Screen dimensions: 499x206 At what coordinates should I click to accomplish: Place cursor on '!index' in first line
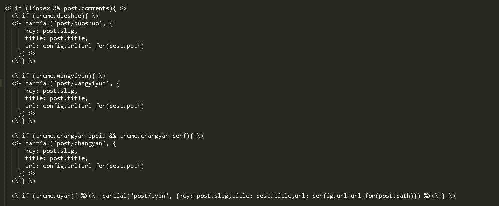[40, 8]
